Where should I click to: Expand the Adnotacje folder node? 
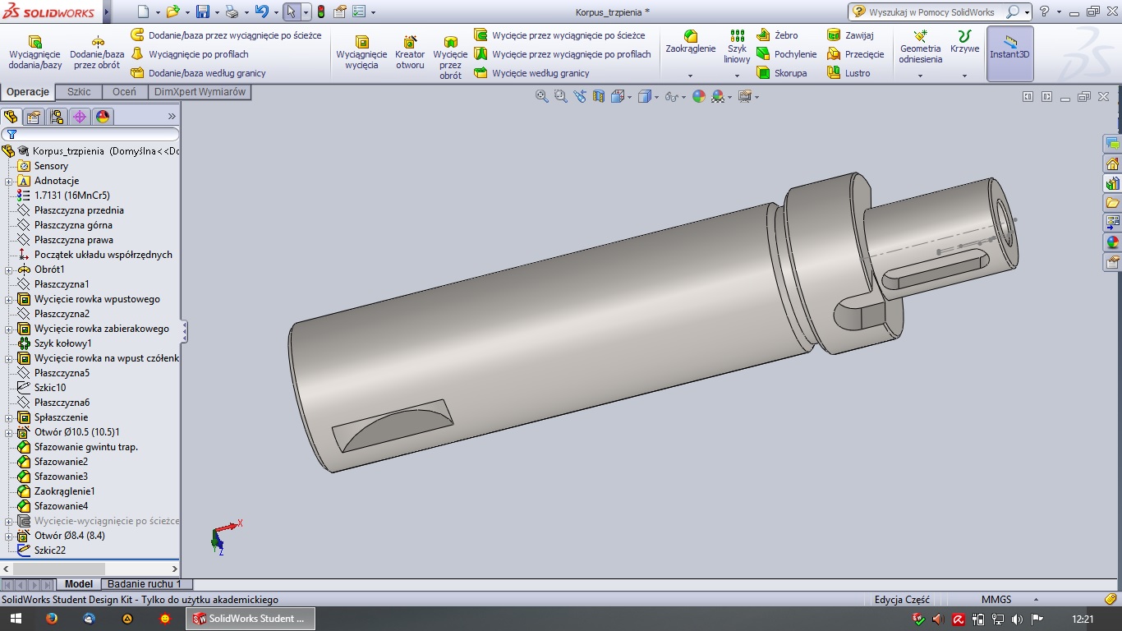pos(8,181)
